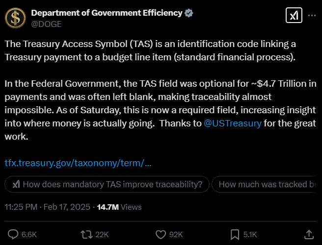Click the 22K reposts count
322x245 pixels.
(102, 234)
